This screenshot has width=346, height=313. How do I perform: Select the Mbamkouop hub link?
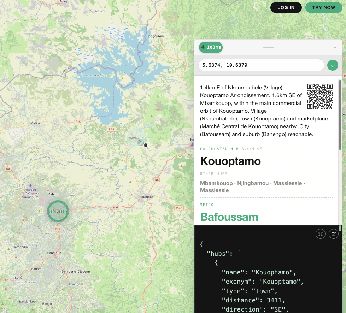click(x=216, y=183)
